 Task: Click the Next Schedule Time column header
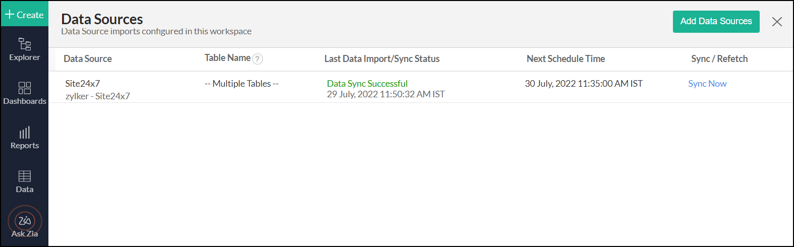[x=565, y=59]
